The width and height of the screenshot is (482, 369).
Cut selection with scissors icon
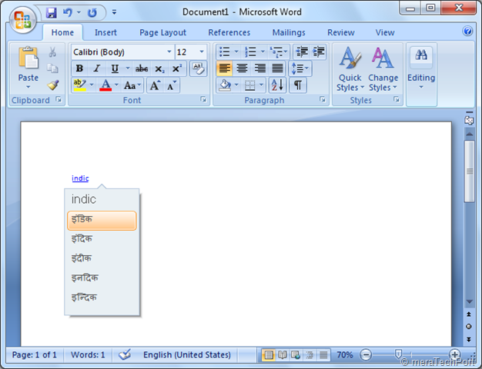52,52
